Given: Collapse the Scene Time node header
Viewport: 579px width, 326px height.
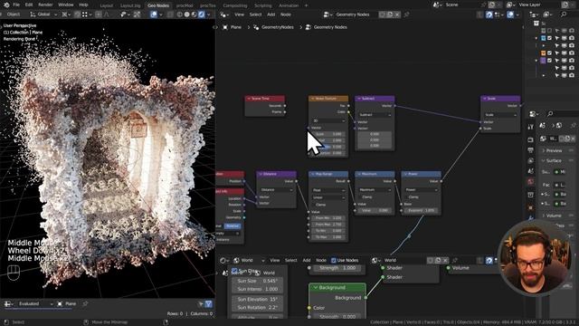Looking at the screenshot, I should point(249,99).
